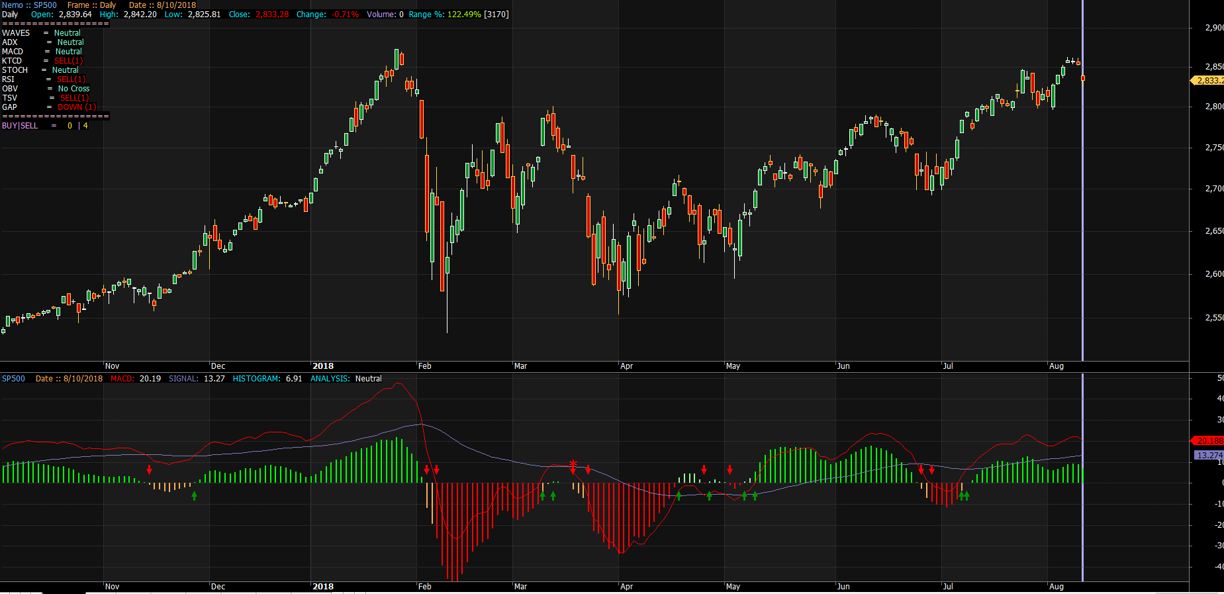Select the Range % value 122.49% [3170]
The width and height of the screenshot is (1224, 594).
(x=478, y=14)
